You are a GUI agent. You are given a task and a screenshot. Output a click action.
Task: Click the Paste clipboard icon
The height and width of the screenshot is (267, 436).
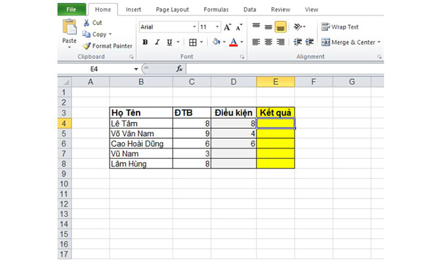[x=69, y=27]
